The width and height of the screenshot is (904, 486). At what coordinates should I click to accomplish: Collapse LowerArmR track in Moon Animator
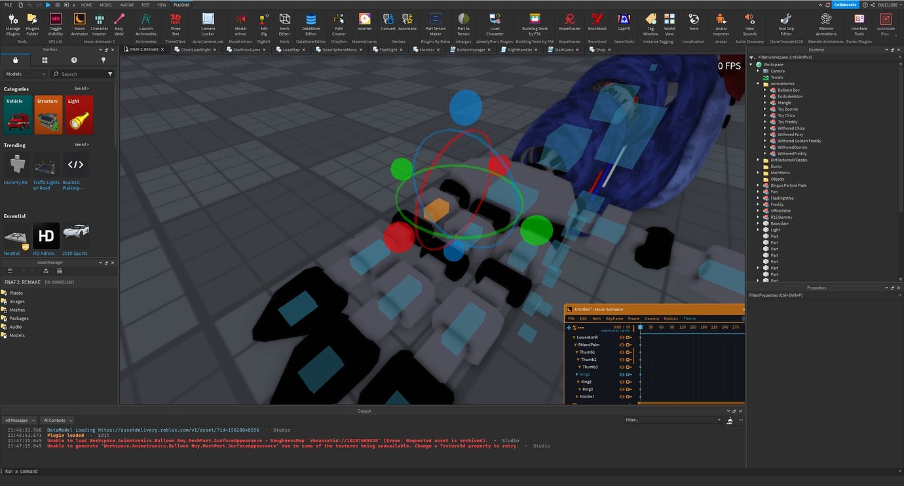574,337
